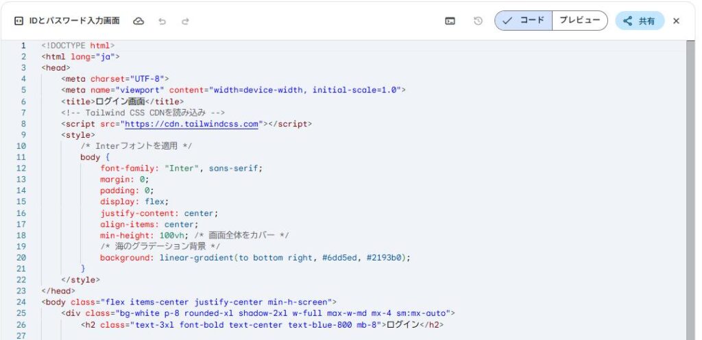Switch to the プレビュー tab
Image resolution: width=702 pixels, height=340 pixels.
pos(580,21)
